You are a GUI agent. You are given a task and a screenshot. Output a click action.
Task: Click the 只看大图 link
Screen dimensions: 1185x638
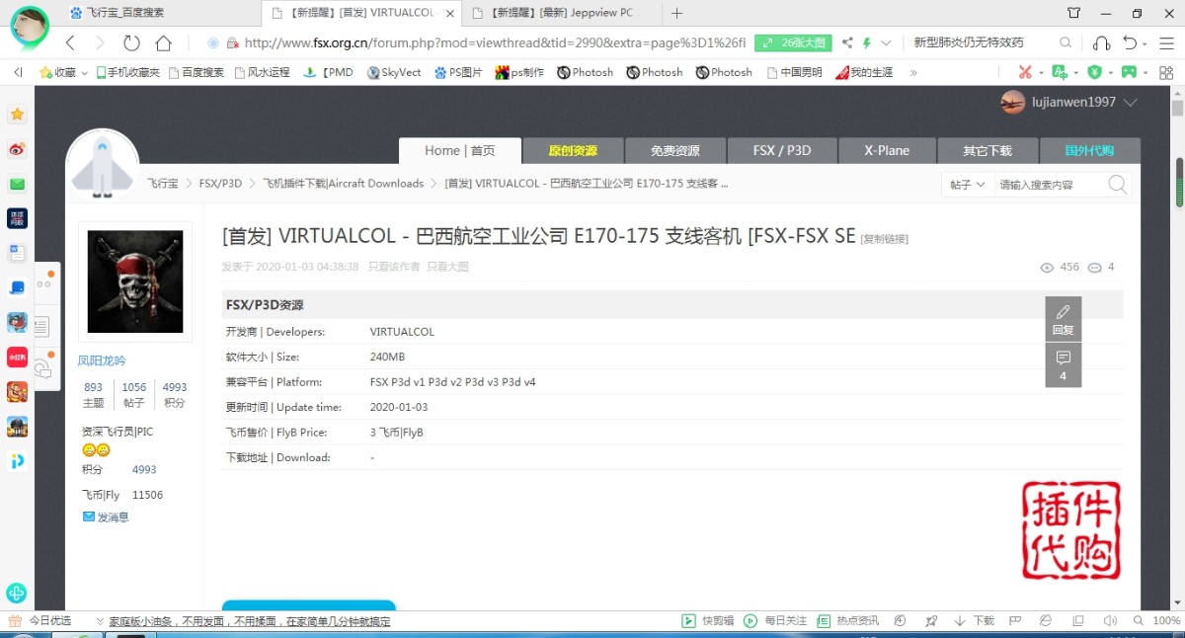click(447, 267)
